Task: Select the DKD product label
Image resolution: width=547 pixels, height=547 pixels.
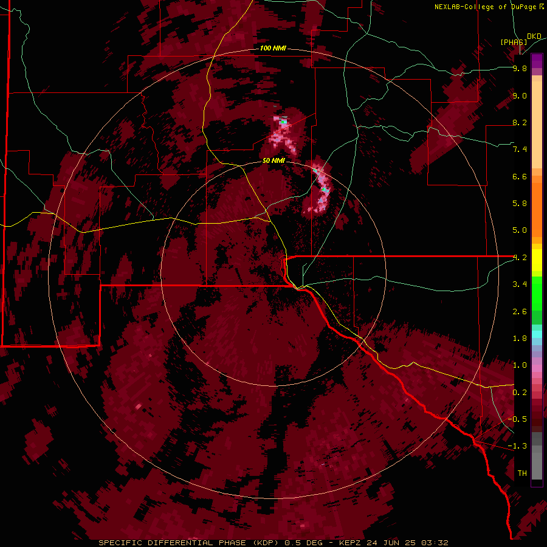Action: (x=534, y=36)
